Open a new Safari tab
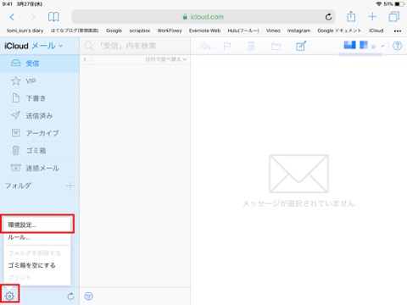Image resolution: width=407 pixels, height=305 pixels. pos(372,17)
